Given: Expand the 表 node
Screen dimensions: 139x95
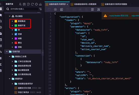Looking at the screenshot, I should [12, 30].
